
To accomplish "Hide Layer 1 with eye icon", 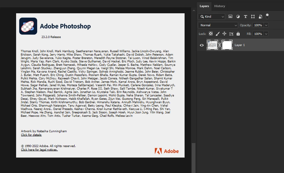I will [202, 45].
